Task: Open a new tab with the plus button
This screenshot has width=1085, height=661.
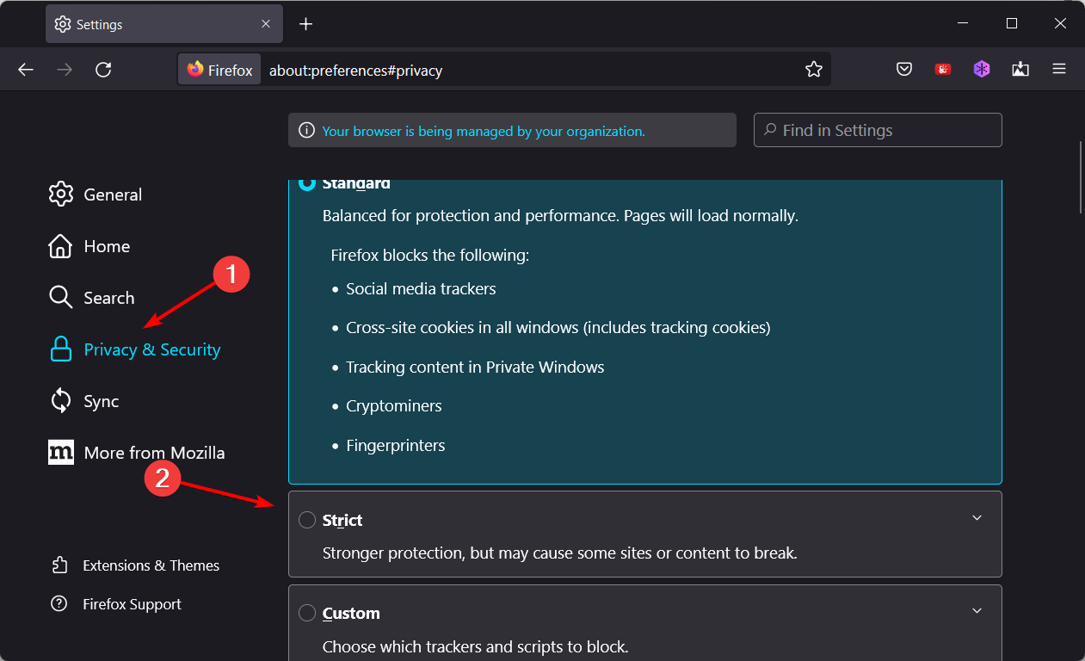Action: pyautogui.click(x=305, y=24)
